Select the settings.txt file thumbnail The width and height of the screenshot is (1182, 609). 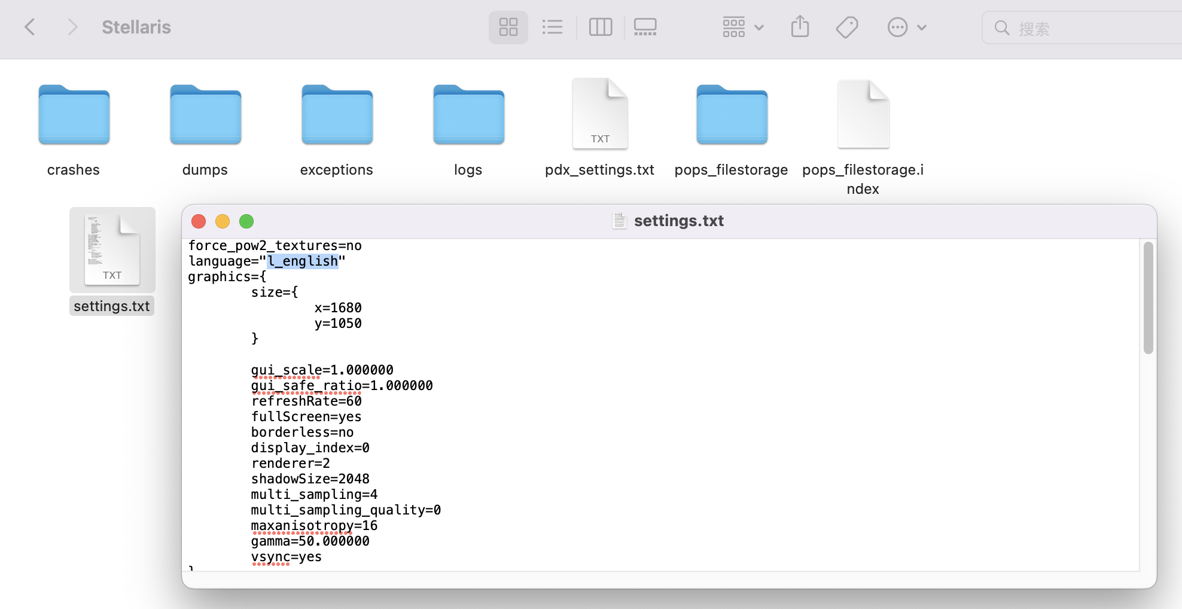112,250
